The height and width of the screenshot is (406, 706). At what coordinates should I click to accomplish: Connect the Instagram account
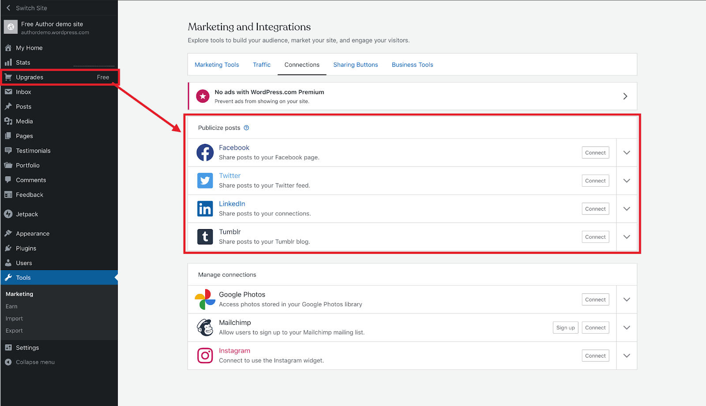(x=595, y=356)
